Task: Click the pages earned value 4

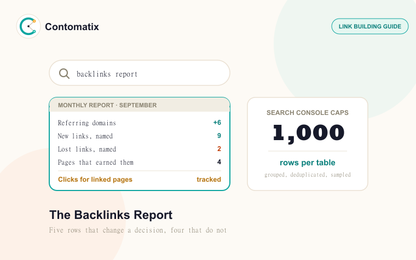Action: (x=219, y=162)
